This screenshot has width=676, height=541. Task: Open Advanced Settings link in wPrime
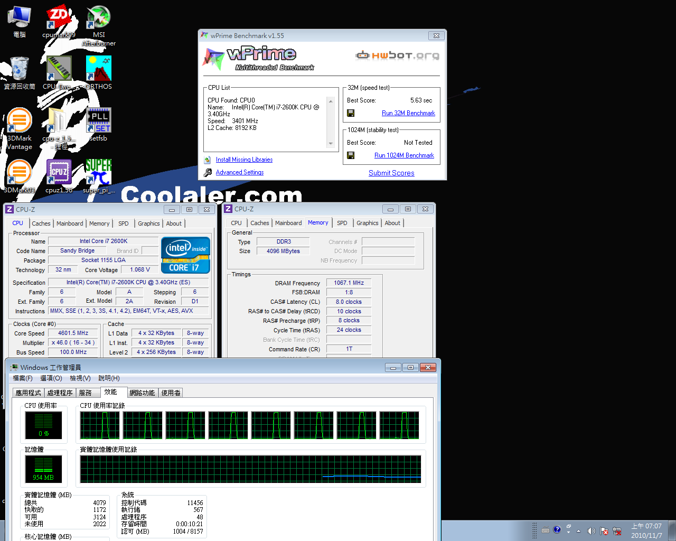tap(240, 172)
